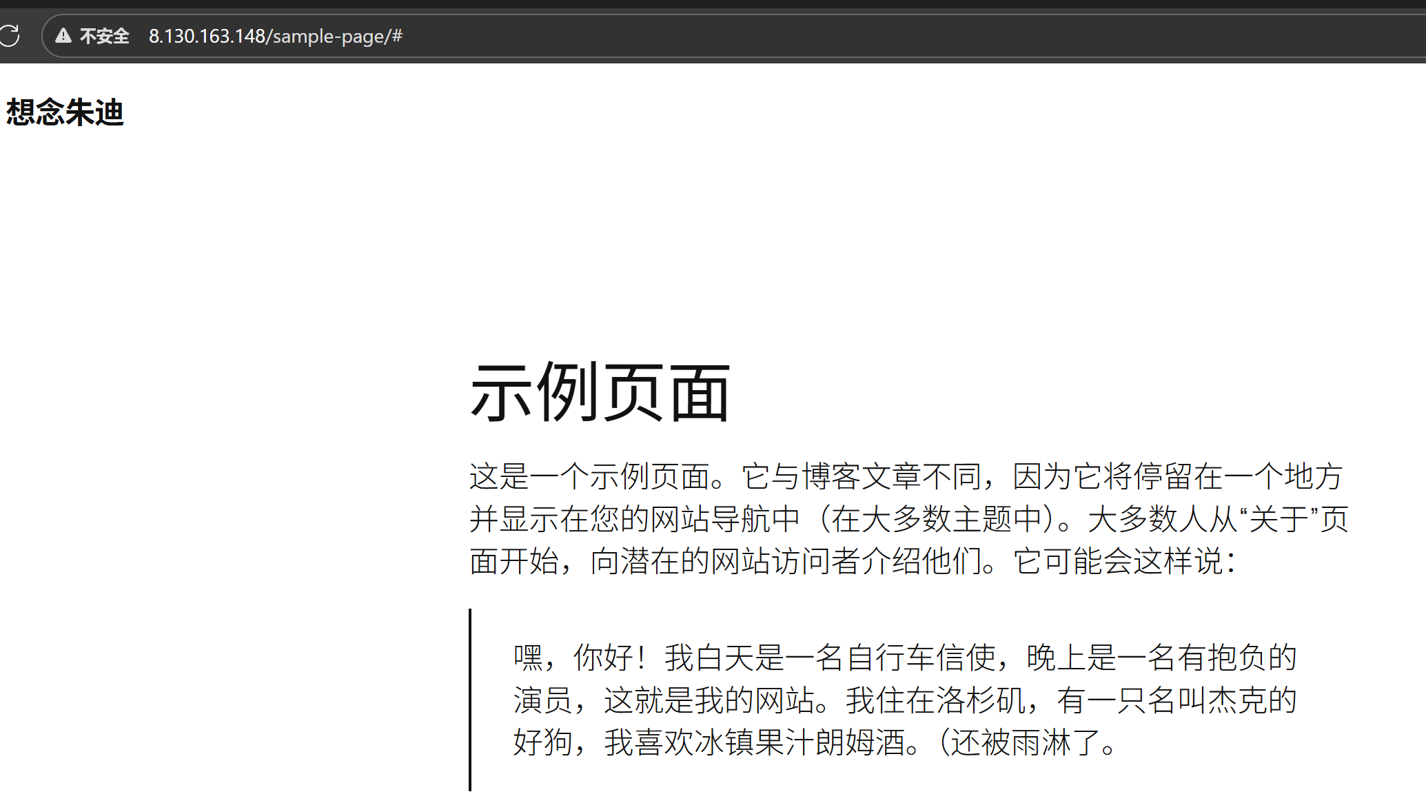Click the 8.130.163.148/sample-page URL text
Screen dimensions: 1426x803
[275, 36]
